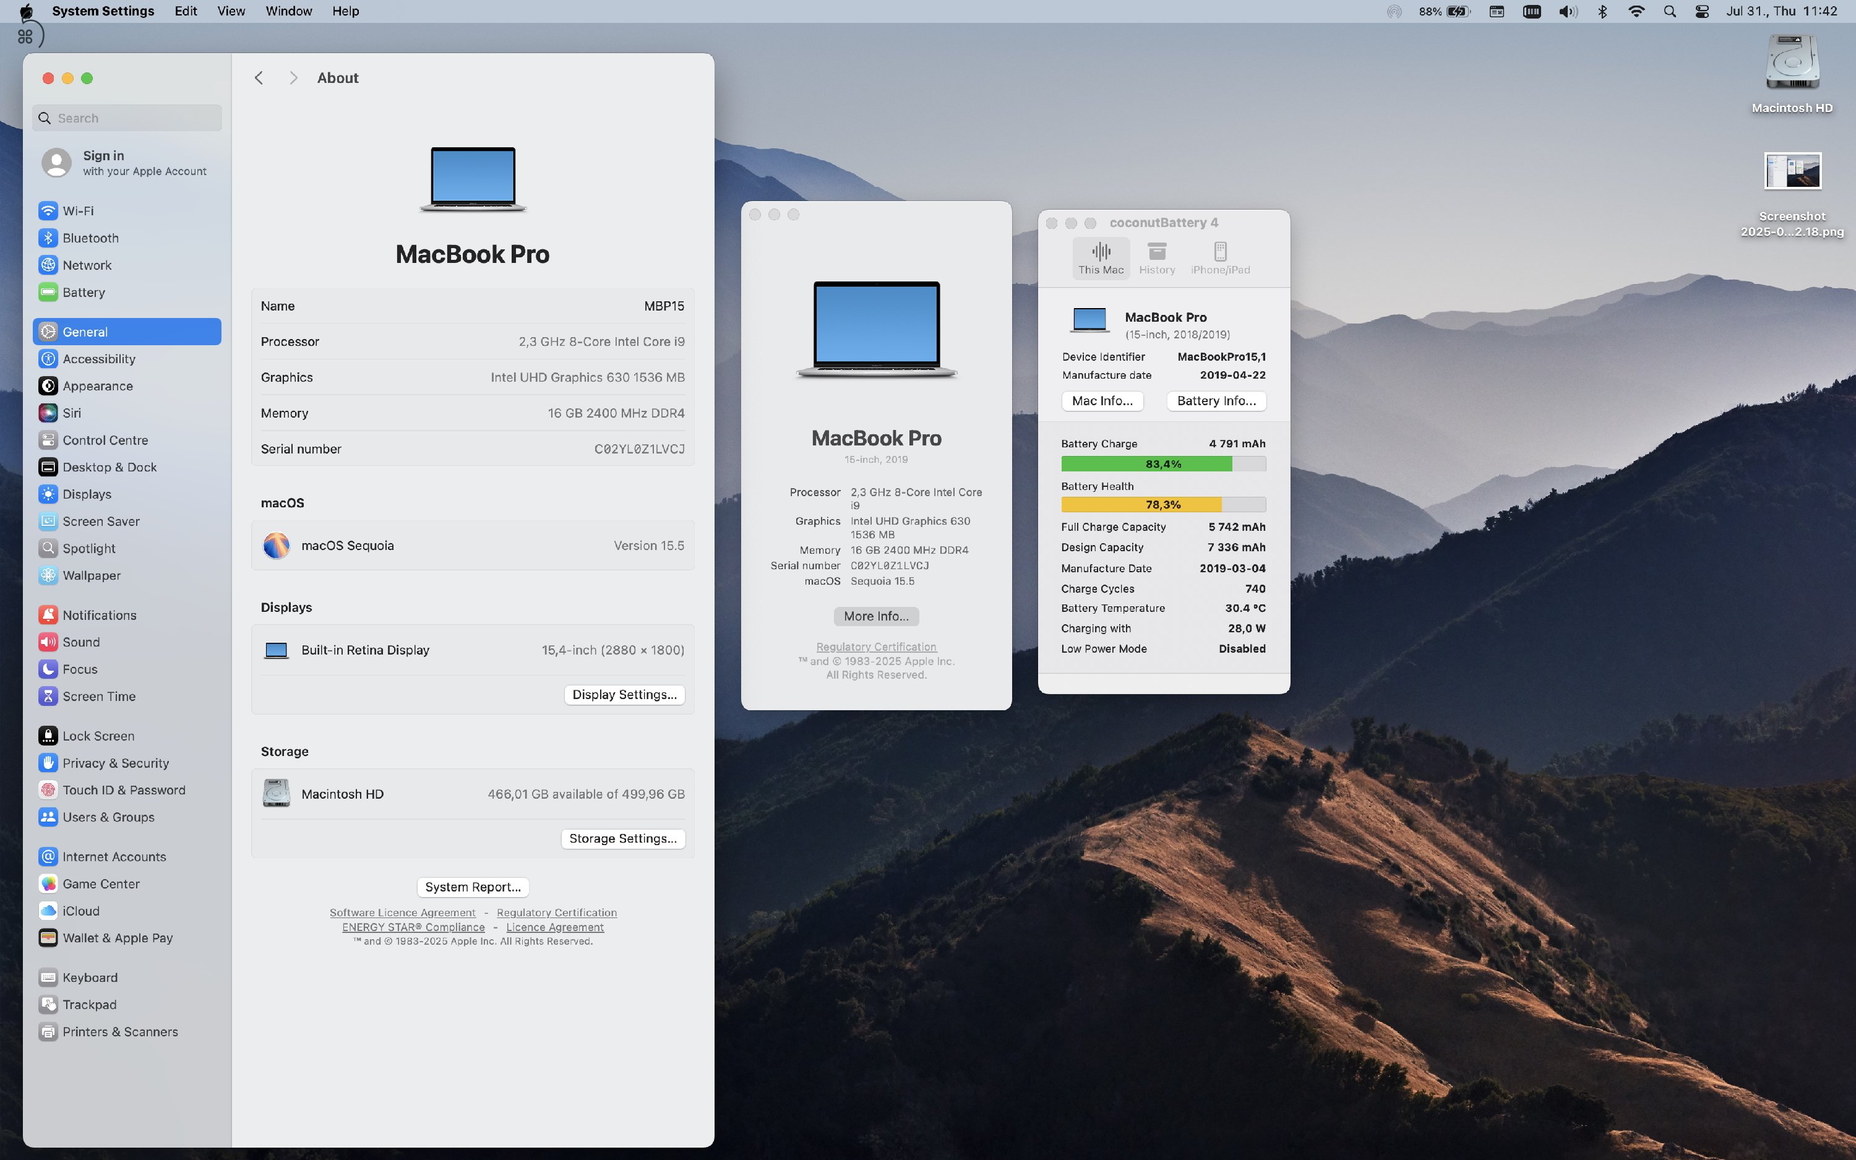Switch to This Mac tab in coconutBattery
The image size is (1856, 1160).
point(1101,259)
